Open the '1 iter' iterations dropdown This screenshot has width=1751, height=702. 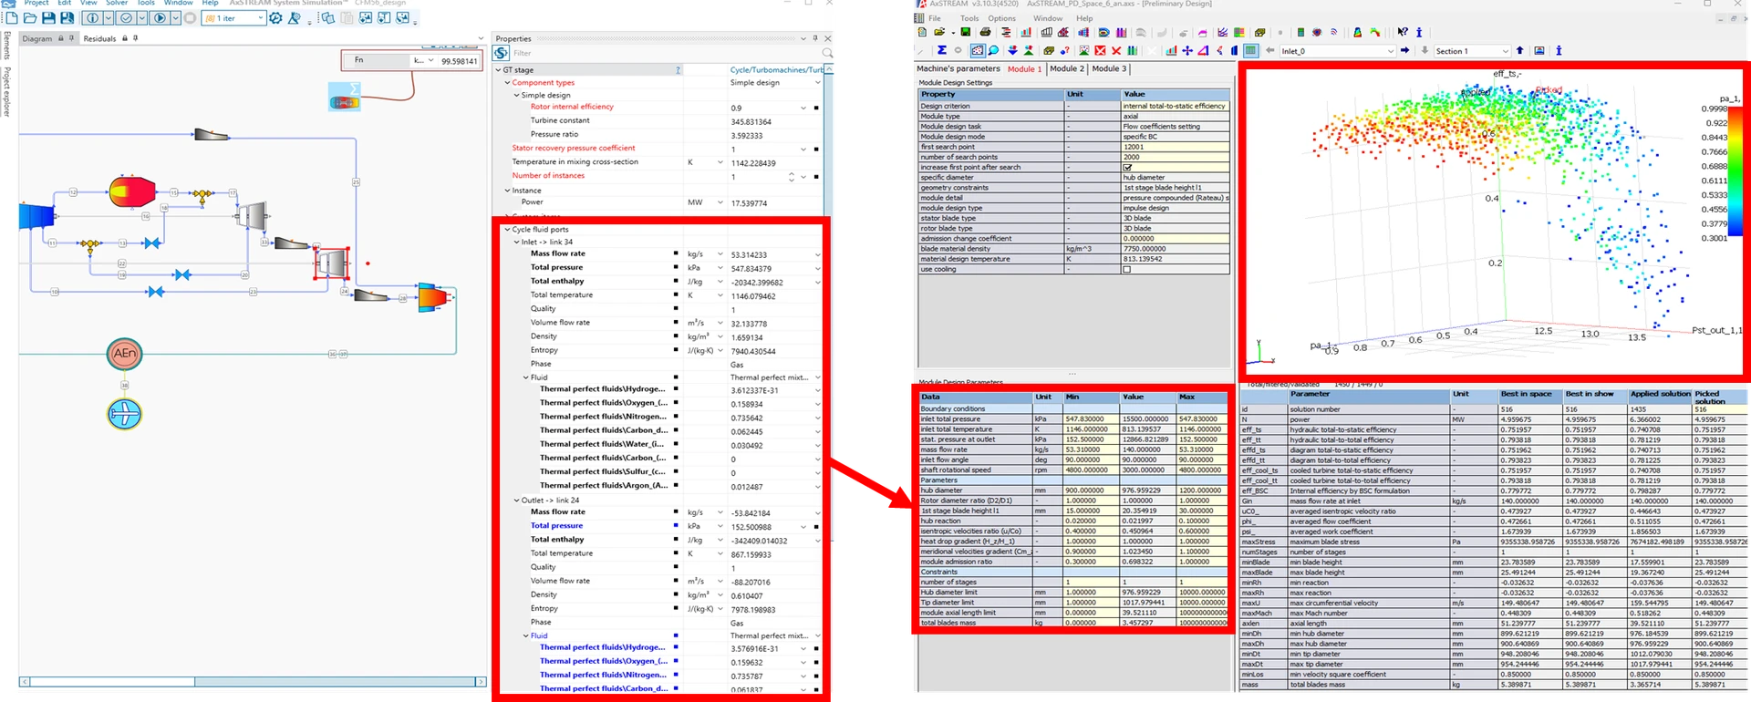pyautogui.click(x=260, y=18)
